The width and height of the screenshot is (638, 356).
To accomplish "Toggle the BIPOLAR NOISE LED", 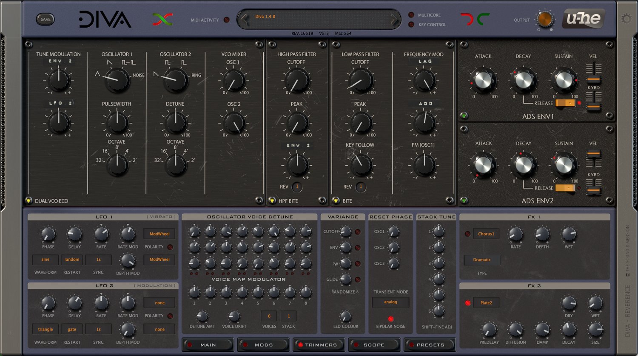I will 390,319.
